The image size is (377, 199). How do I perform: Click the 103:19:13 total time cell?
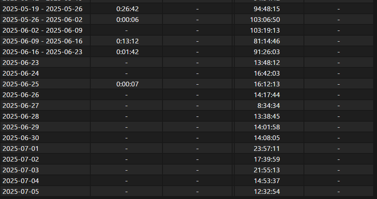point(265,31)
